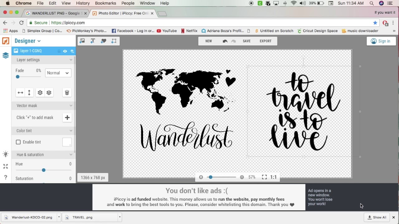Viewport: 399px width, 224px height.
Task: Fit canvas to screen icon
Action: click(x=264, y=177)
